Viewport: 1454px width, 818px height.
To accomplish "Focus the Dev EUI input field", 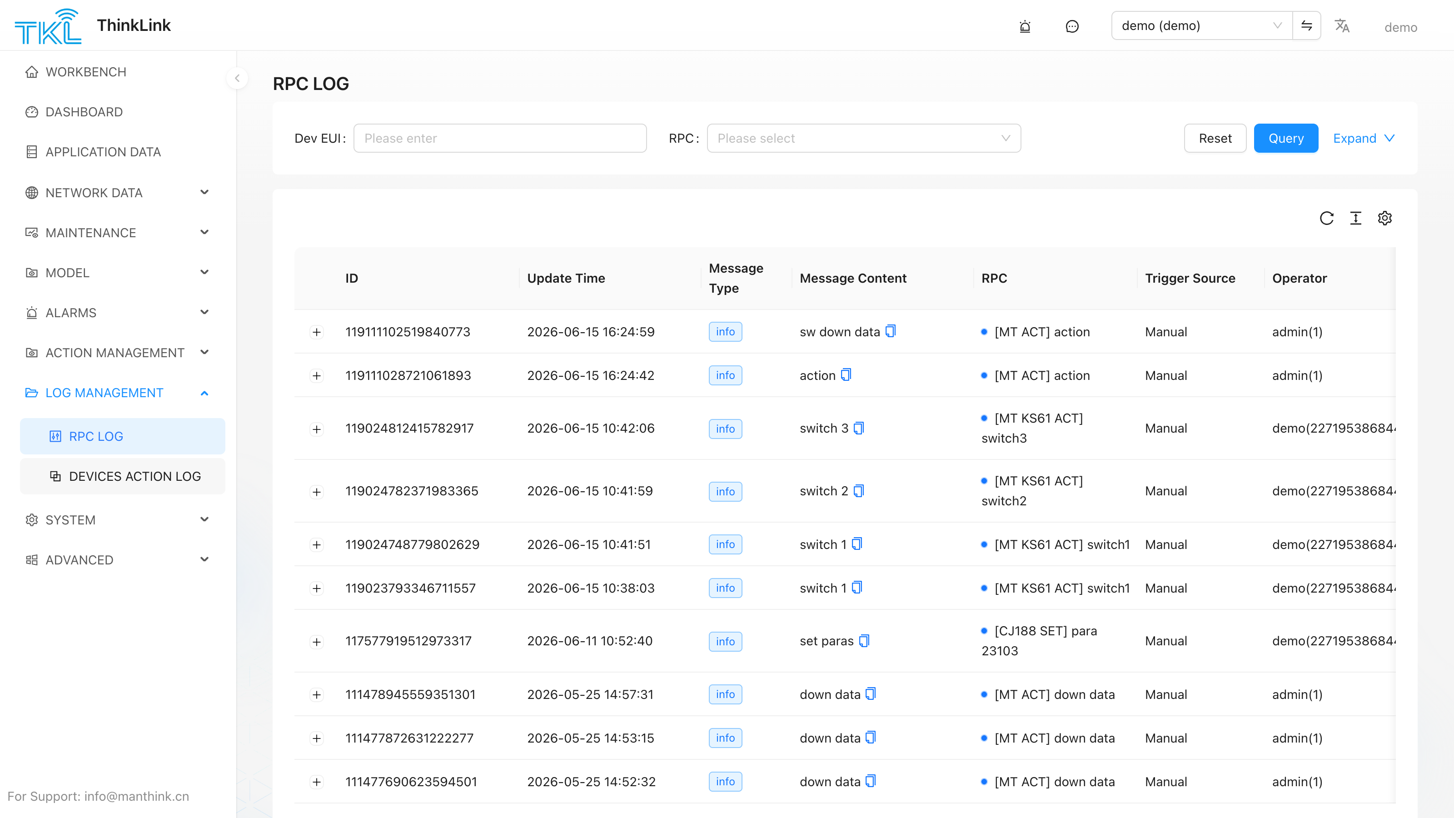I will 499,138.
